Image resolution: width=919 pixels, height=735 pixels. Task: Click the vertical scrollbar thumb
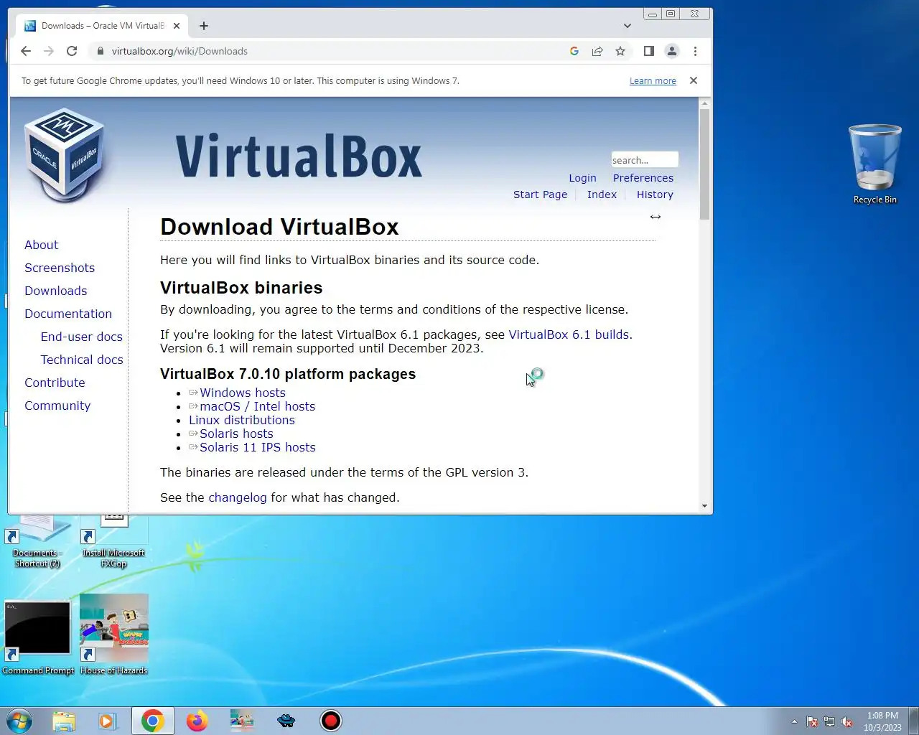[705, 164]
